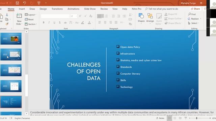Switch to the Animations tab
Viewport: 216px width, 121px height.
pyautogui.click(x=73, y=9)
